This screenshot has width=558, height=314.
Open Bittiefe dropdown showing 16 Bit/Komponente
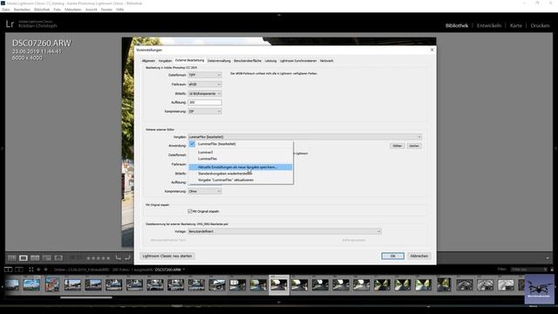click(x=205, y=93)
